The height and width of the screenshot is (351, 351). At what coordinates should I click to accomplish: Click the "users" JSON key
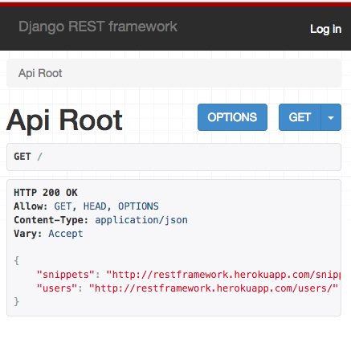[57, 288]
